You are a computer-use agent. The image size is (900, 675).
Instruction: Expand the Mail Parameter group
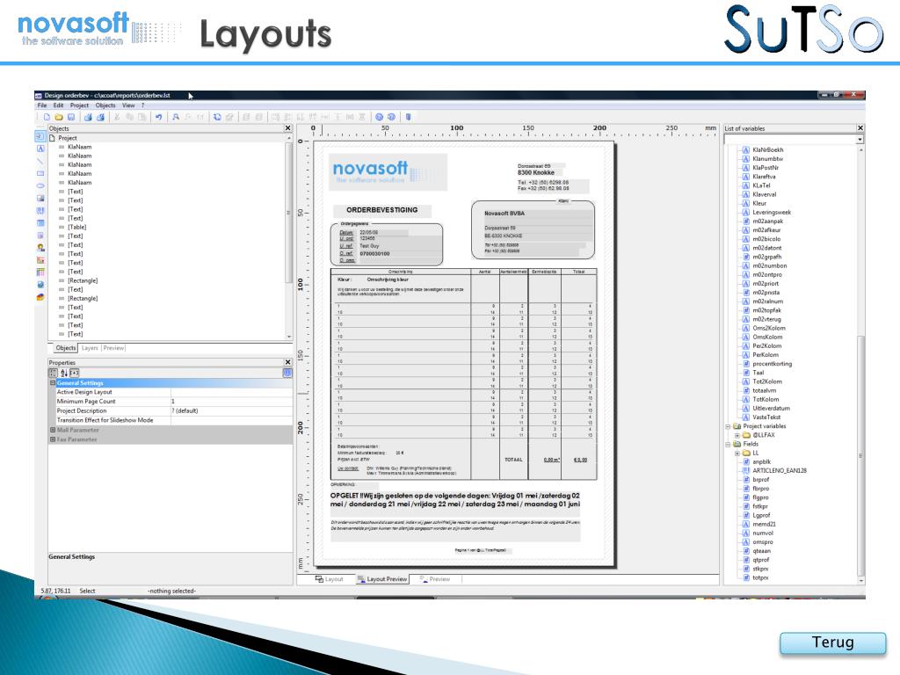click(53, 430)
